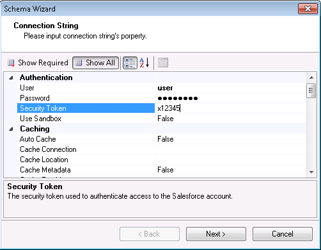Click the Next button
This screenshot has width=321, height=250.
click(x=216, y=234)
